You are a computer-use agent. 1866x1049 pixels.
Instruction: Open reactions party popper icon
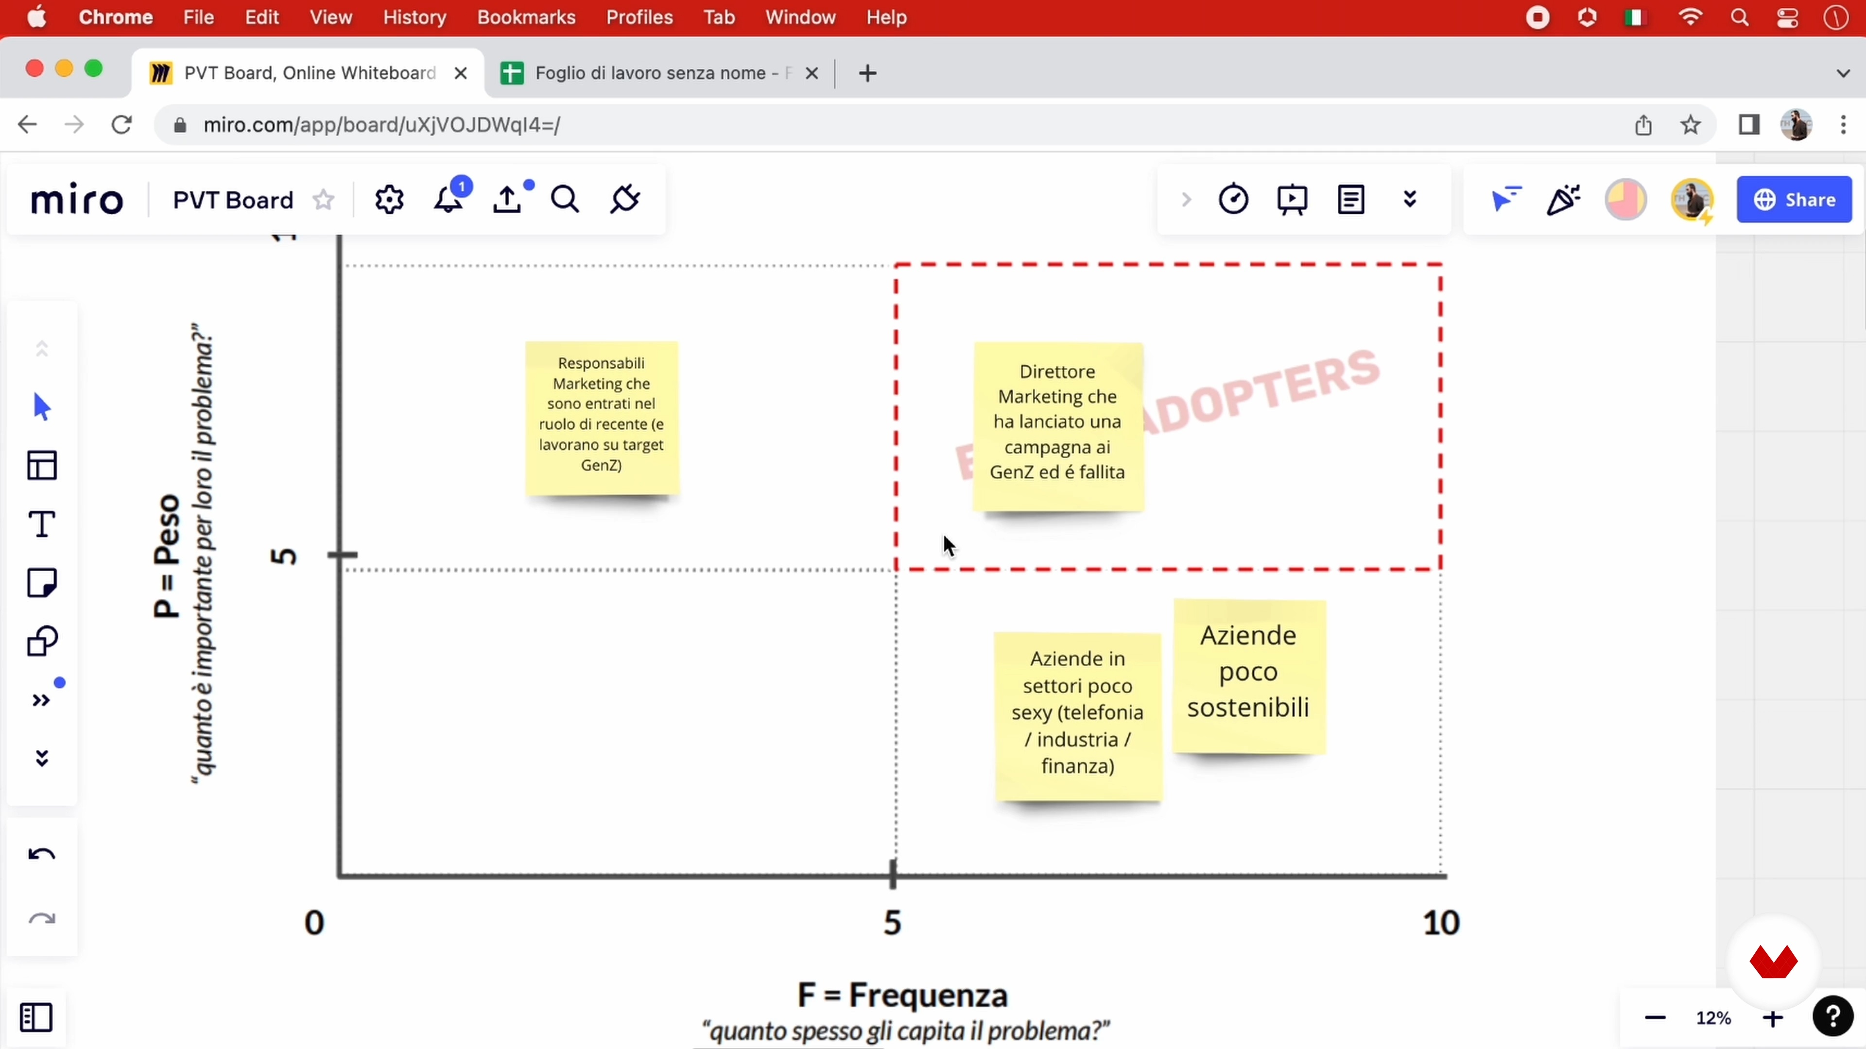click(1564, 199)
